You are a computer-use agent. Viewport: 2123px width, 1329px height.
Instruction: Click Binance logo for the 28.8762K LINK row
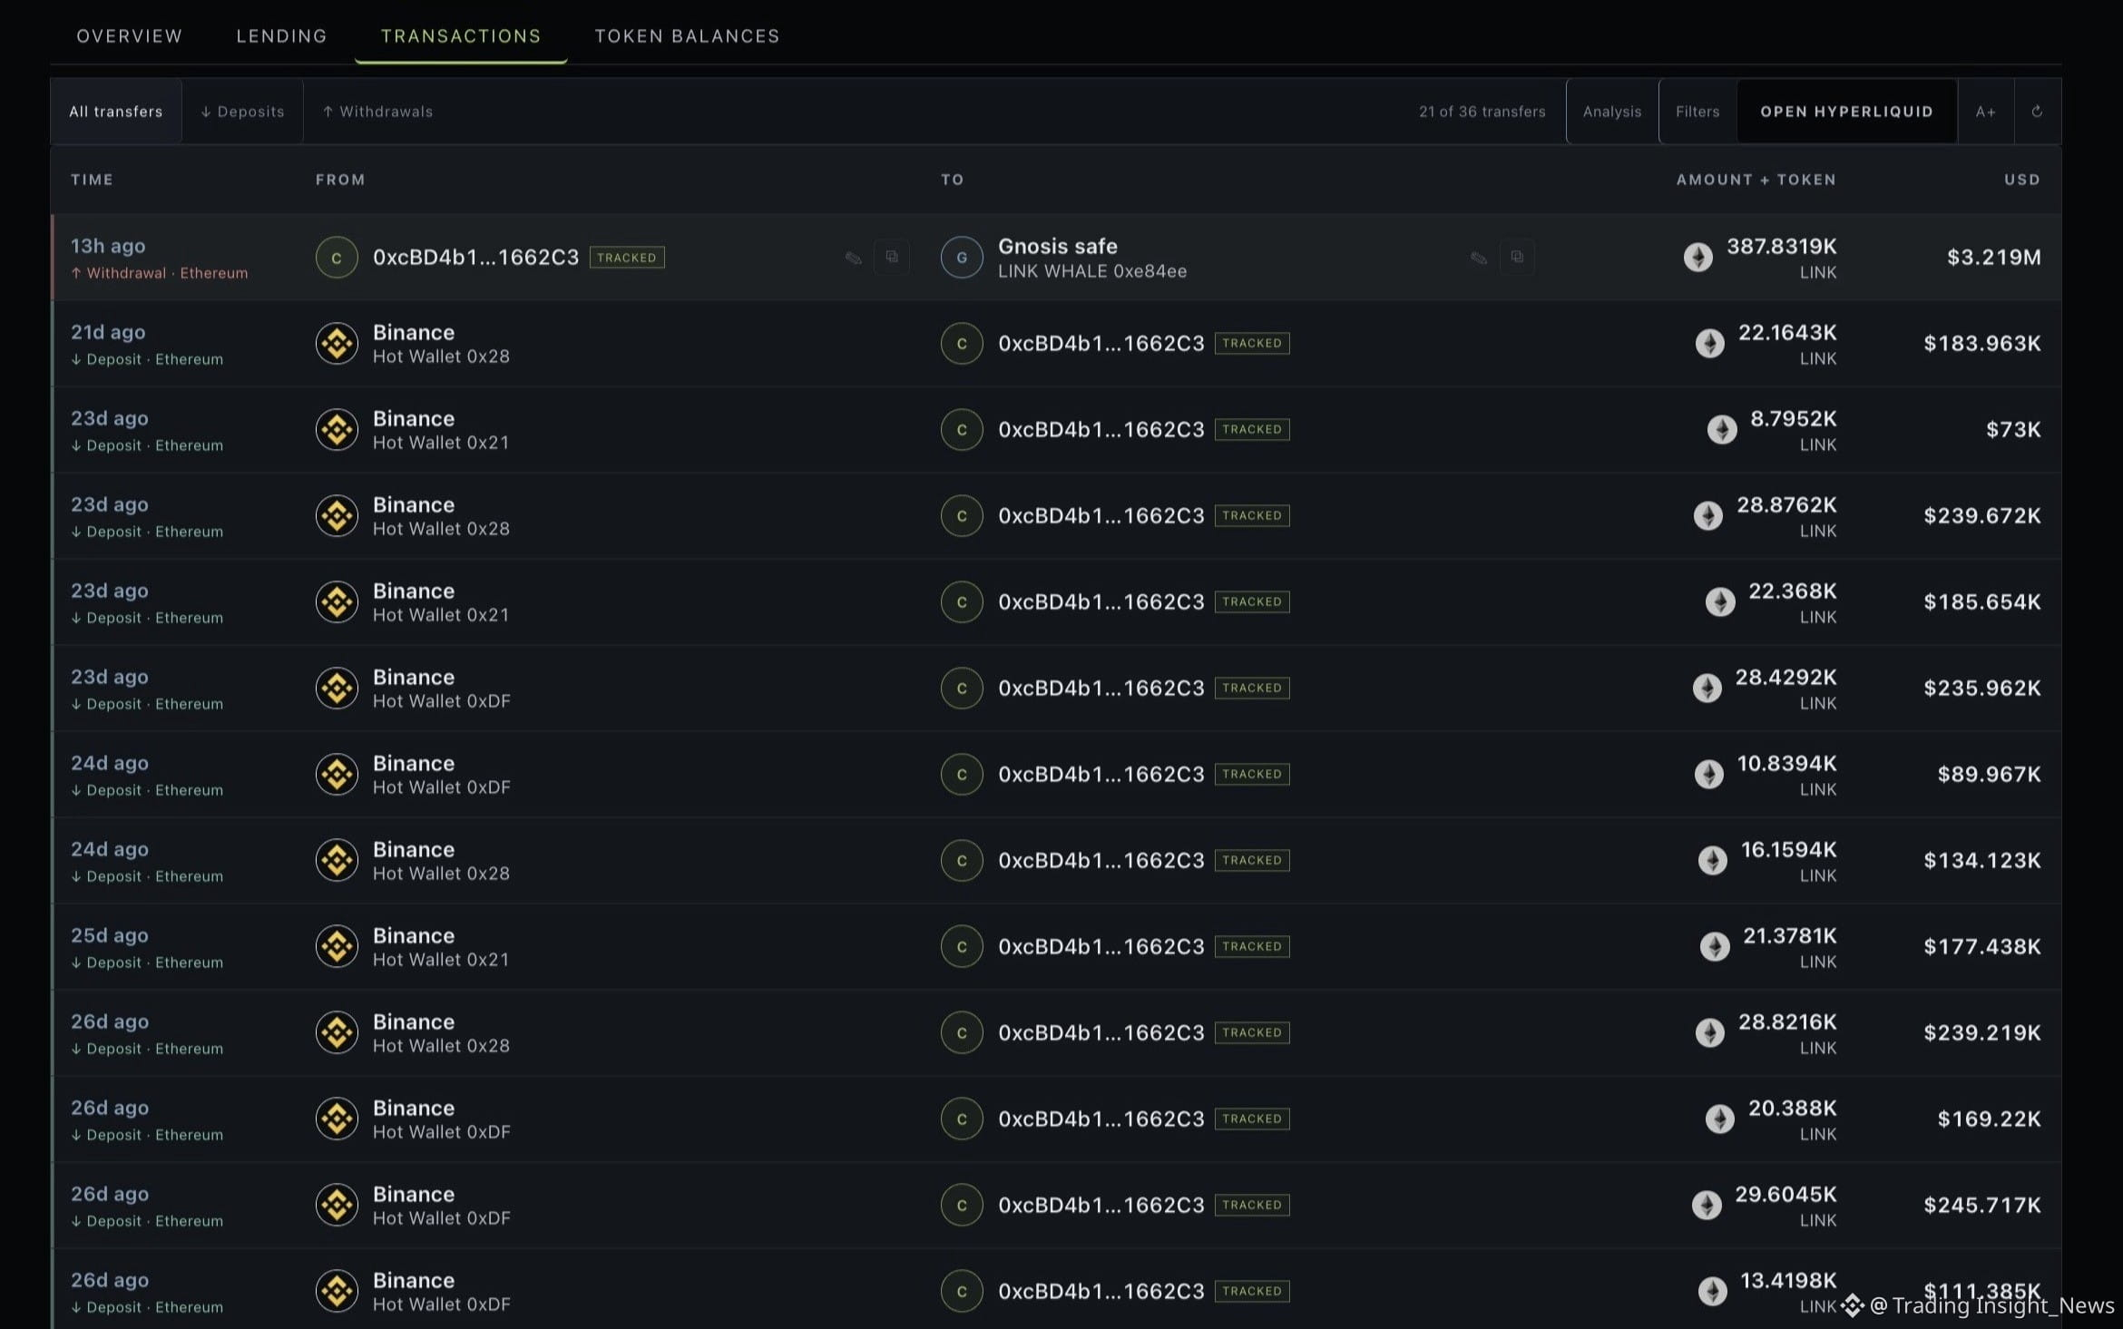click(x=337, y=516)
